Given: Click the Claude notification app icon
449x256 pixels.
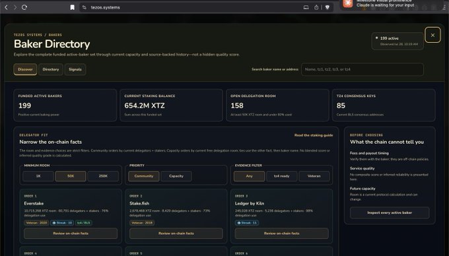Looking at the screenshot, I should [347, 3].
